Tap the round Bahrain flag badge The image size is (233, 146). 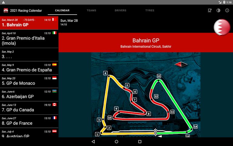[x=222, y=27]
